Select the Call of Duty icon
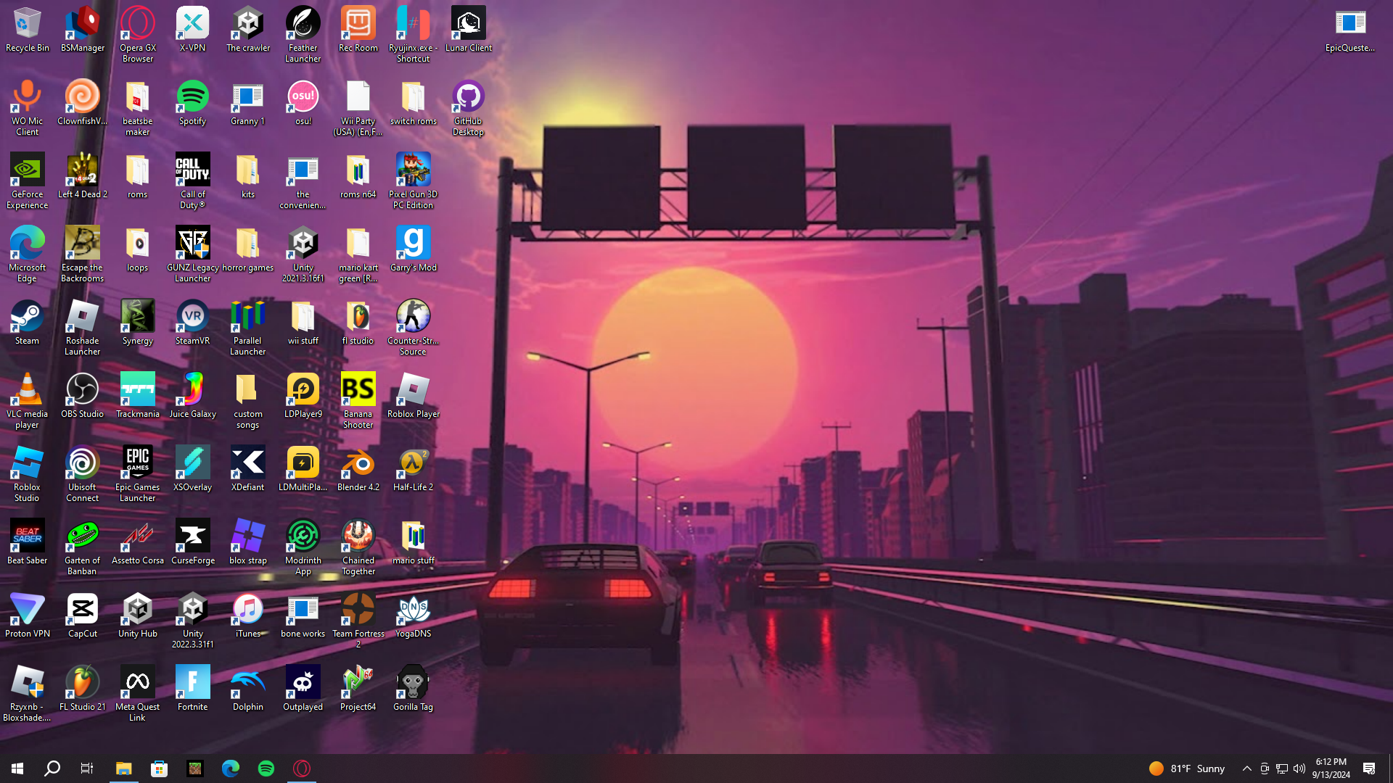Image resolution: width=1393 pixels, height=783 pixels. coord(193,181)
